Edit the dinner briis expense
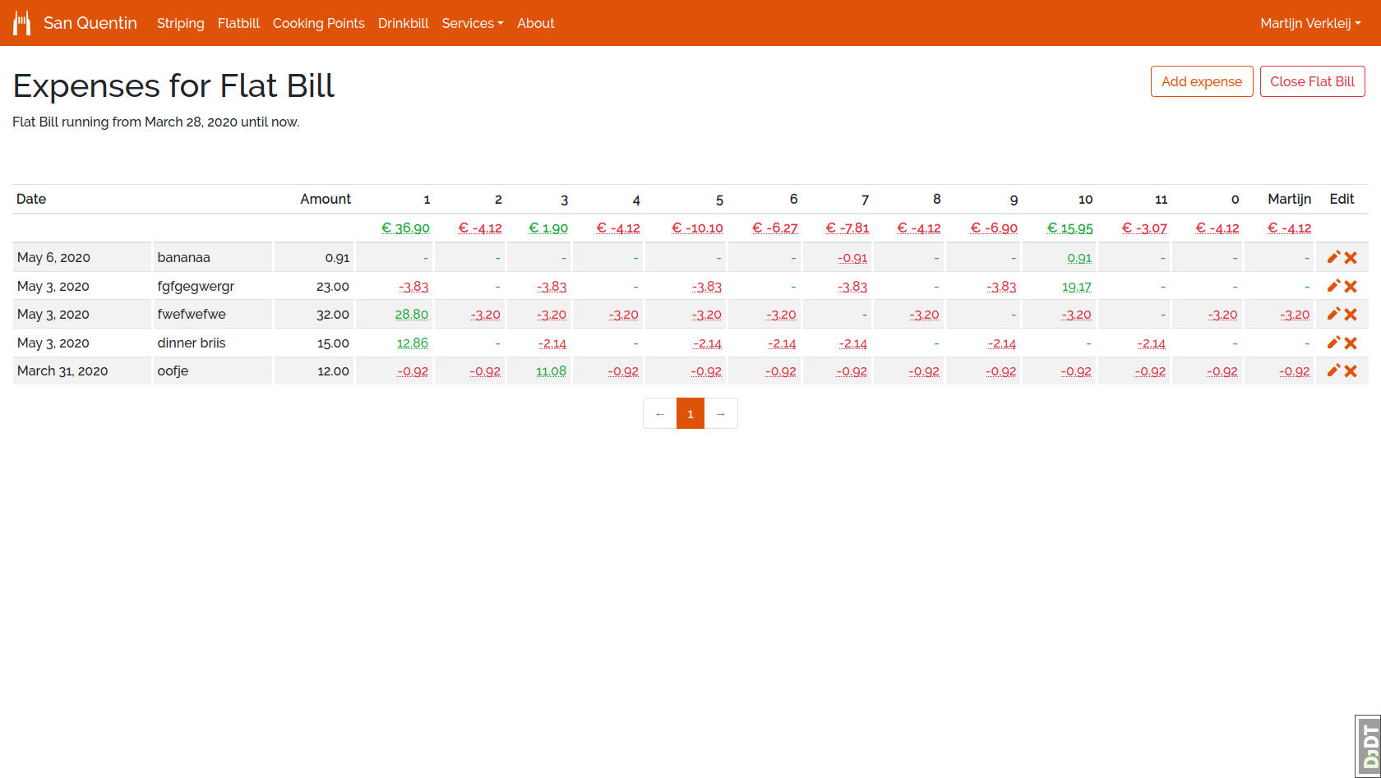 (x=1333, y=343)
